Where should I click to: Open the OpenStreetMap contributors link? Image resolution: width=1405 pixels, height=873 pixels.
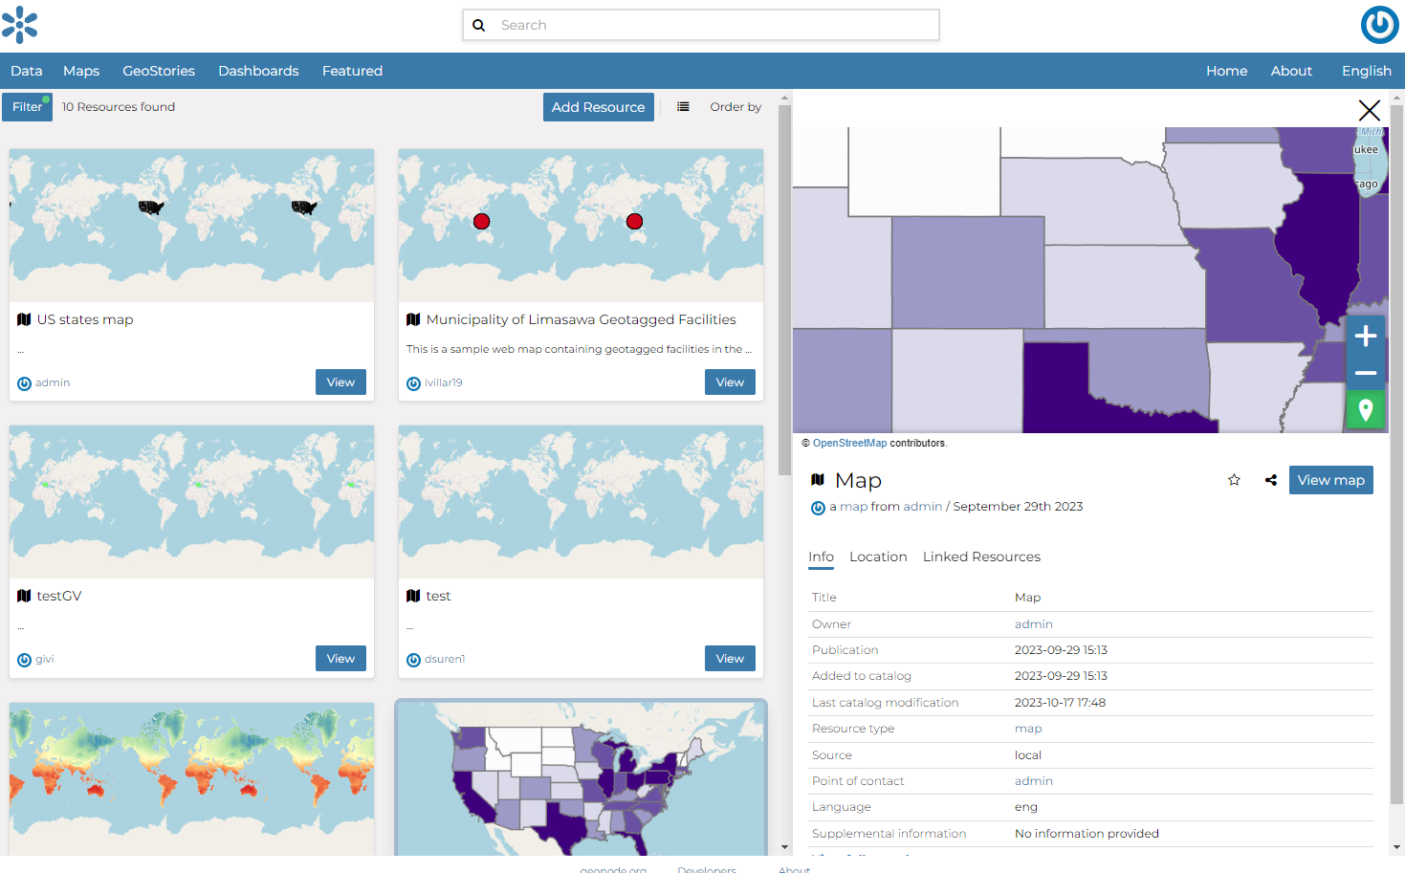(848, 443)
